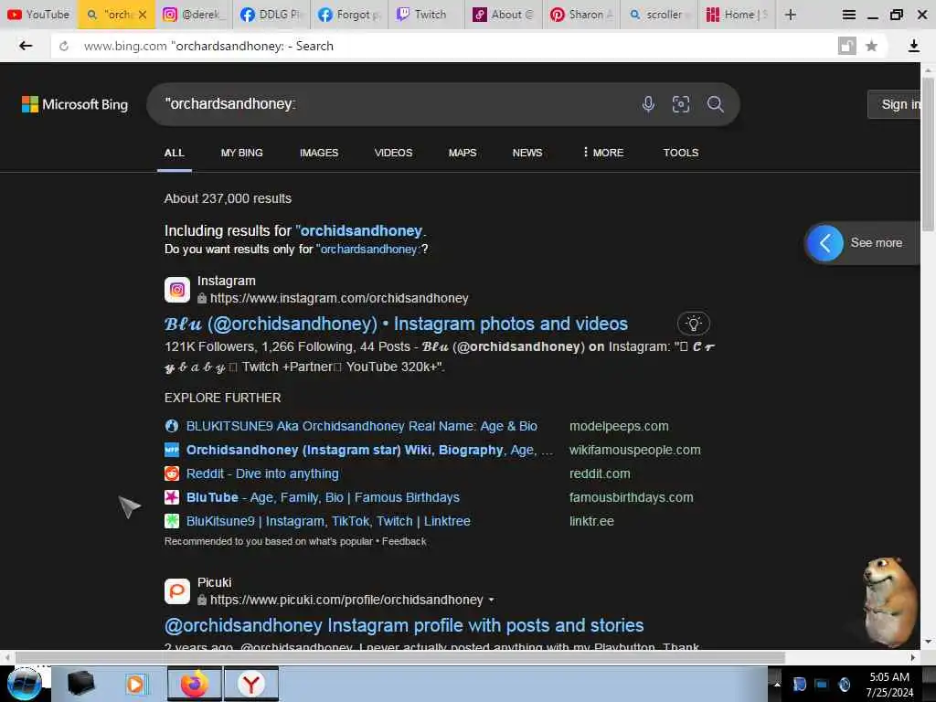Image resolution: width=936 pixels, height=702 pixels.
Task: Click the Bing search input field
Action: pos(394,104)
